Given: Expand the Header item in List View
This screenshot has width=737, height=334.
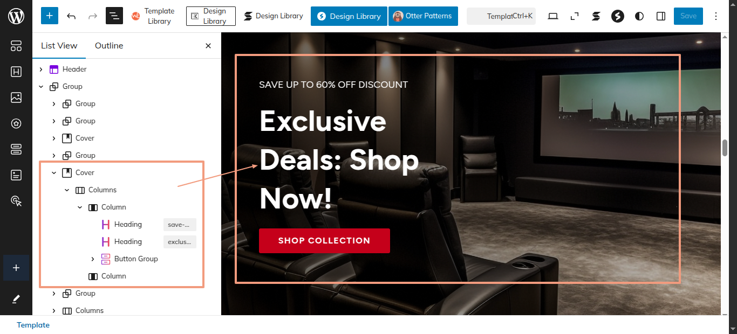Looking at the screenshot, I should (41, 69).
